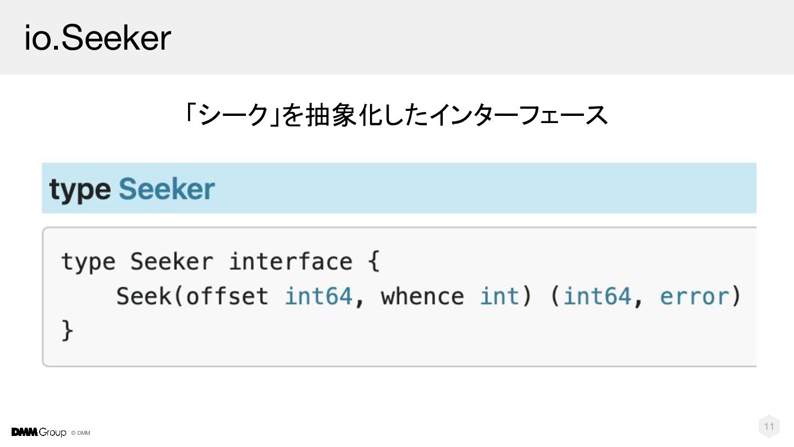Select the whence parameter name

point(422,296)
